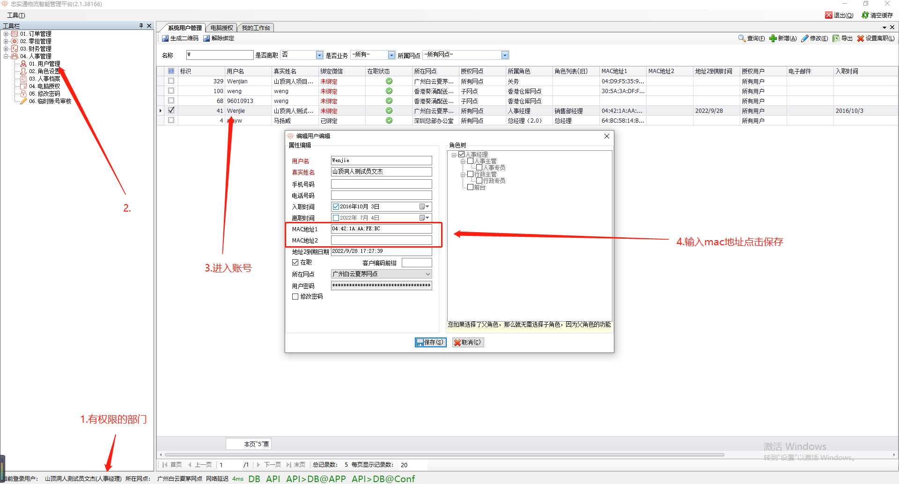Click the 取消 button

click(x=468, y=343)
